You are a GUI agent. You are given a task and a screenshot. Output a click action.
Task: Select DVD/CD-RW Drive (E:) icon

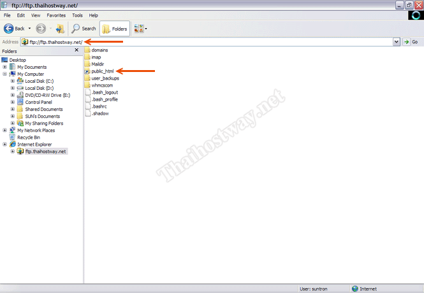coord(20,95)
